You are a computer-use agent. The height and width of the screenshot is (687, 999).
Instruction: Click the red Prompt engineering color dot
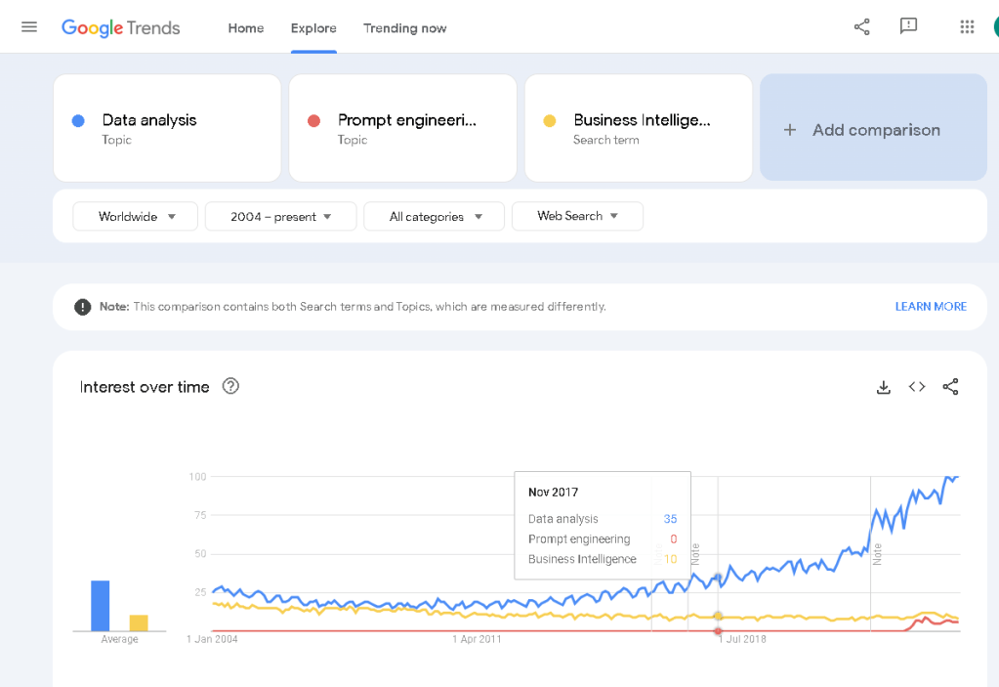click(314, 121)
